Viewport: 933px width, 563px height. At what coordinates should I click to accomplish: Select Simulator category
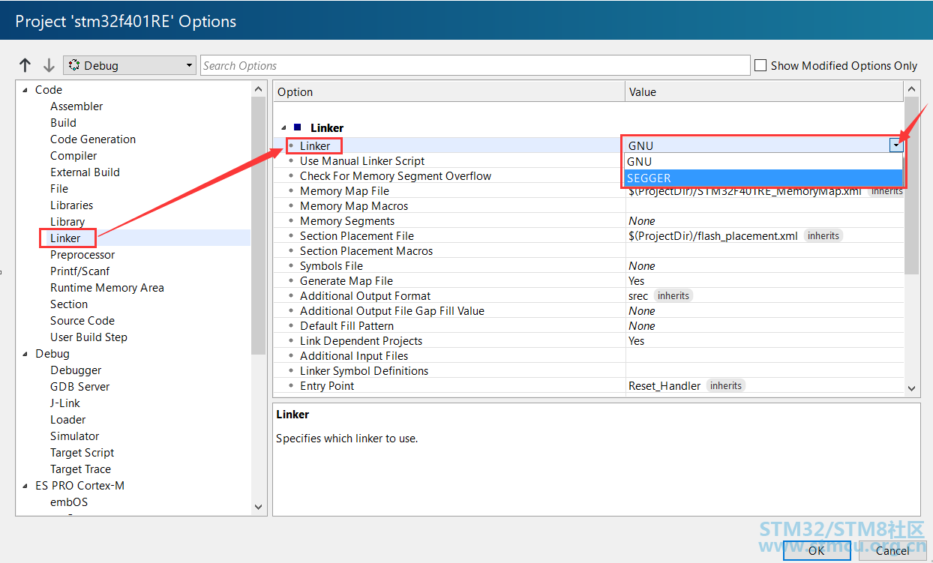[x=74, y=436]
